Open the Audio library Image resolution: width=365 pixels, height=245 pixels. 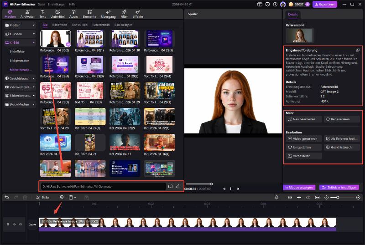[x=73, y=14]
